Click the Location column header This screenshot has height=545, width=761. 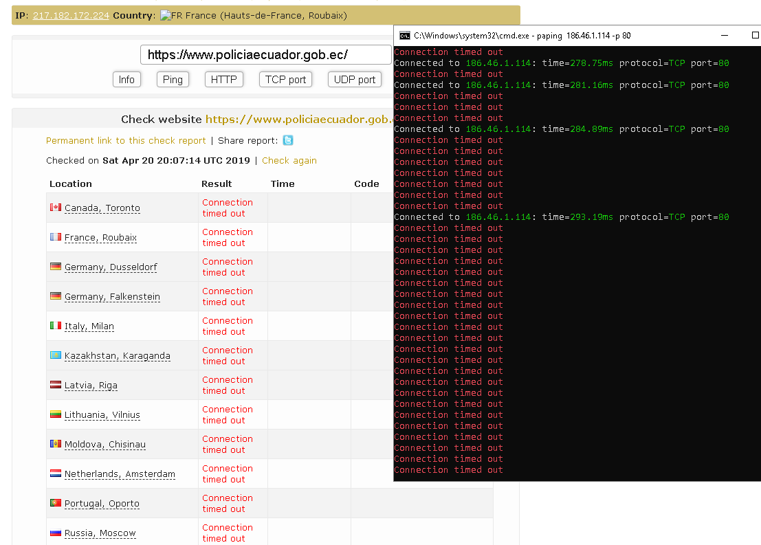click(70, 184)
